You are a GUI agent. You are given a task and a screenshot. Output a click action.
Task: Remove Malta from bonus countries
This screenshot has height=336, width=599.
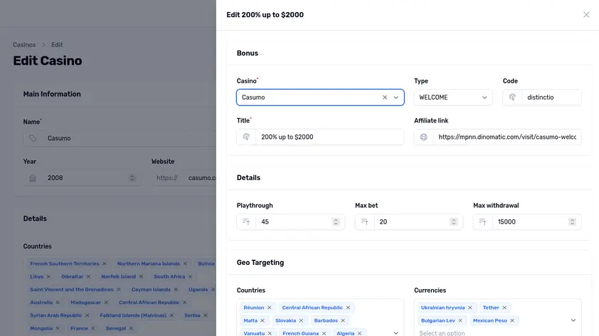(x=263, y=321)
